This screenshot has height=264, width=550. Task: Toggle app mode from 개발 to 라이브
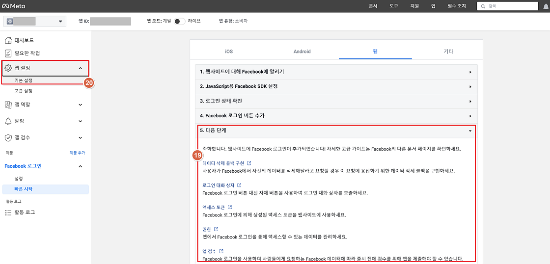pos(180,22)
